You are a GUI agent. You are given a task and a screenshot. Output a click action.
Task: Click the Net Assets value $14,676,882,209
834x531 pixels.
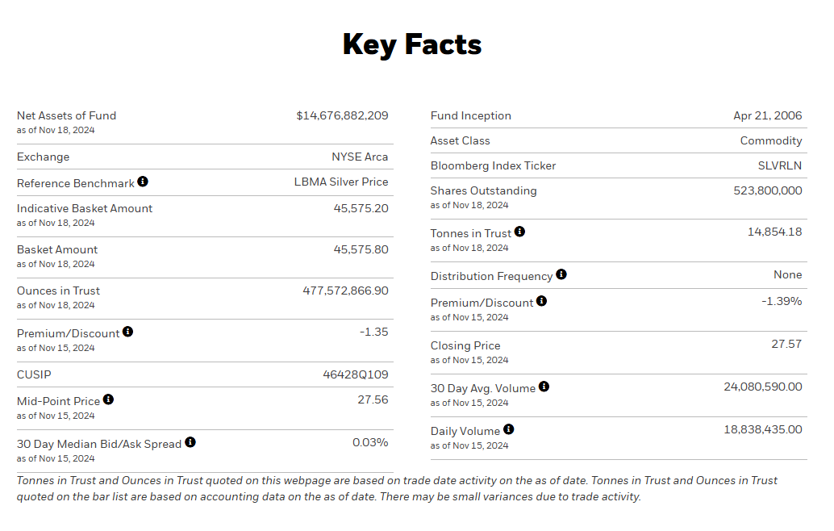click(x=342, y=115)
